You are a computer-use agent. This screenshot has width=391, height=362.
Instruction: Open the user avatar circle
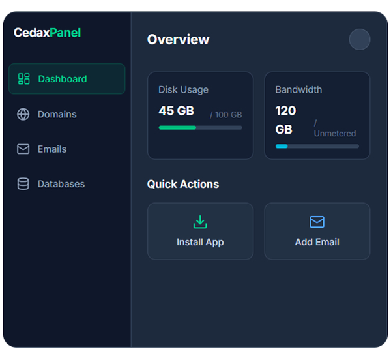click(359, 39)
